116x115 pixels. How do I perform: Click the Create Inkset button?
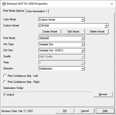coord(50,31)
